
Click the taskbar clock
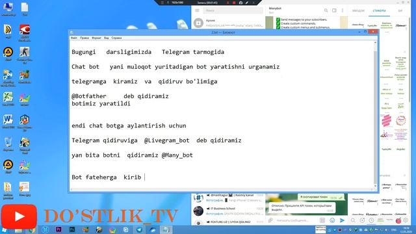click(406, 229)
